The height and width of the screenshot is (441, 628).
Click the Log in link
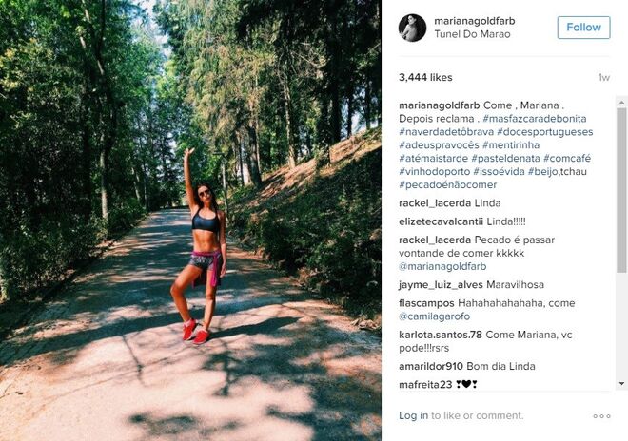coord(413,415)
